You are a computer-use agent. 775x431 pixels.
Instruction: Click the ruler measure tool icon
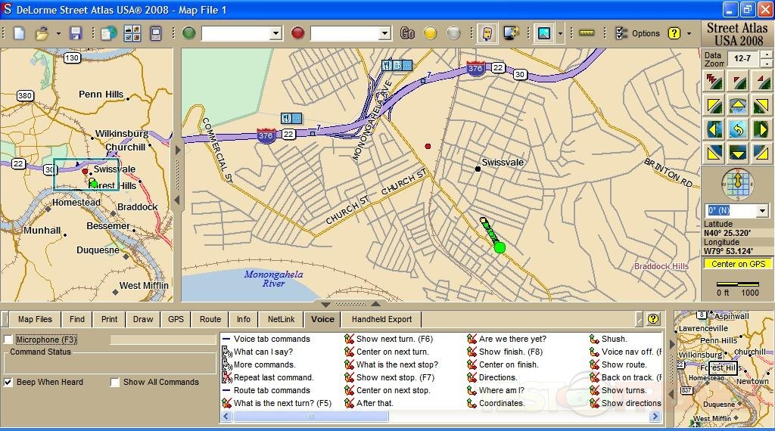[x=587, y=33]
